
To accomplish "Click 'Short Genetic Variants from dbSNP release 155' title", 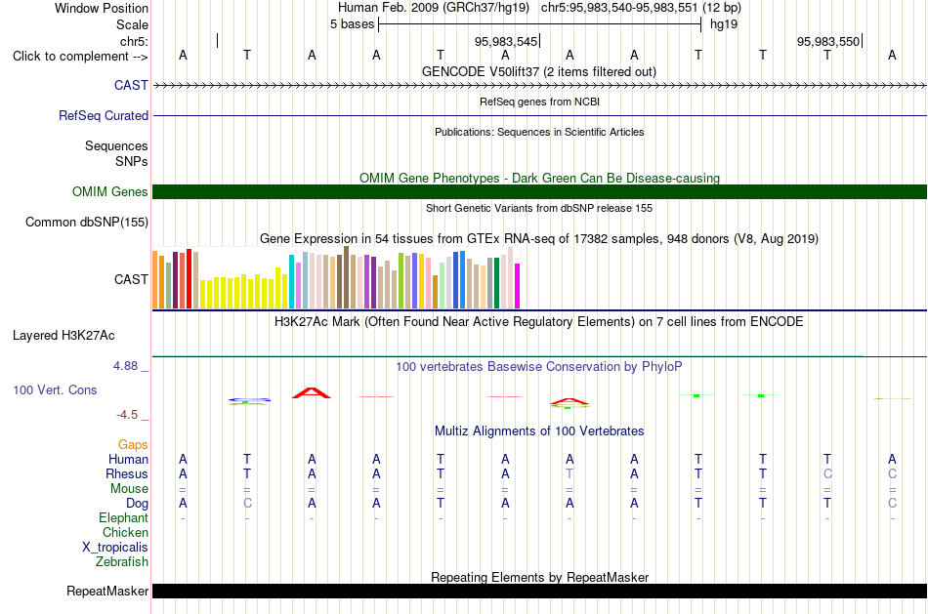I will [x=539, y=208].
